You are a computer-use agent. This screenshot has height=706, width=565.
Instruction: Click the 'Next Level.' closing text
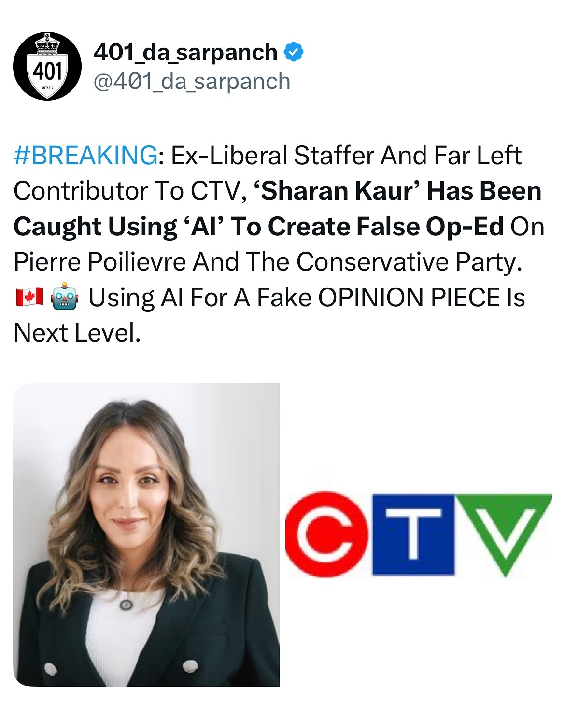click(x=77, y=333)
